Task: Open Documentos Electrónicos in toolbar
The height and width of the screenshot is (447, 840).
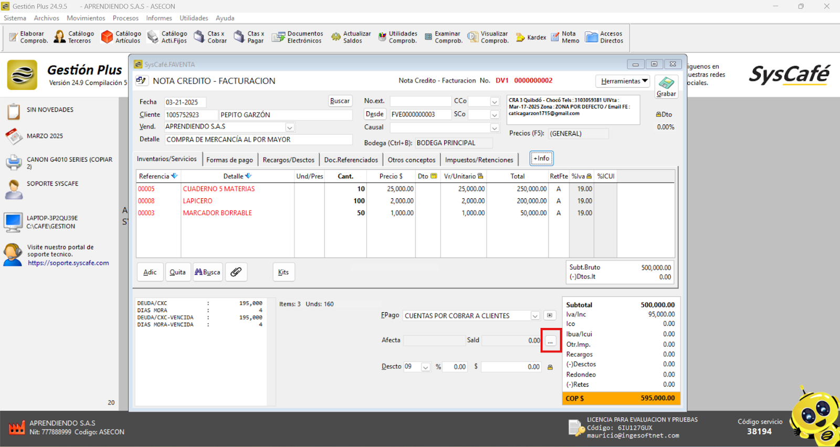Action: [x=297, y=37]
